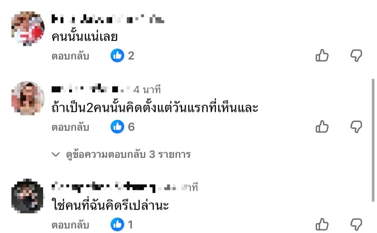377x233 pixels.
Task: Reply to the comment 'ใช่คนที่ฉันคิดรึเปล่านะ'
Action: tap(70, 225)
